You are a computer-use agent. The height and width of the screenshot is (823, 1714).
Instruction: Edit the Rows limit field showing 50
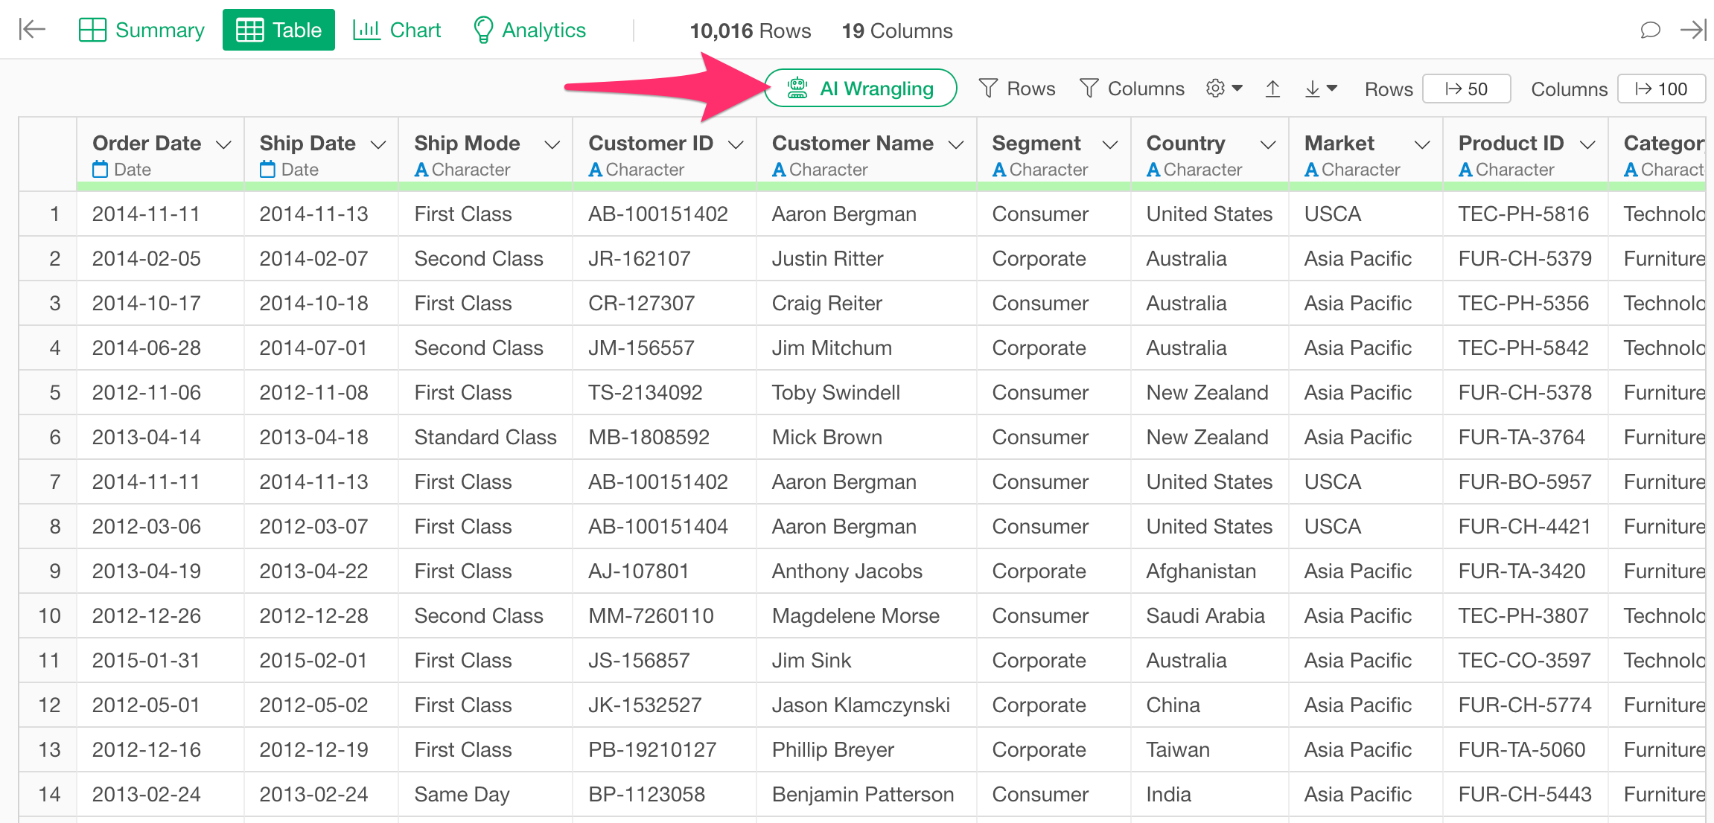tap(1466, 89)
